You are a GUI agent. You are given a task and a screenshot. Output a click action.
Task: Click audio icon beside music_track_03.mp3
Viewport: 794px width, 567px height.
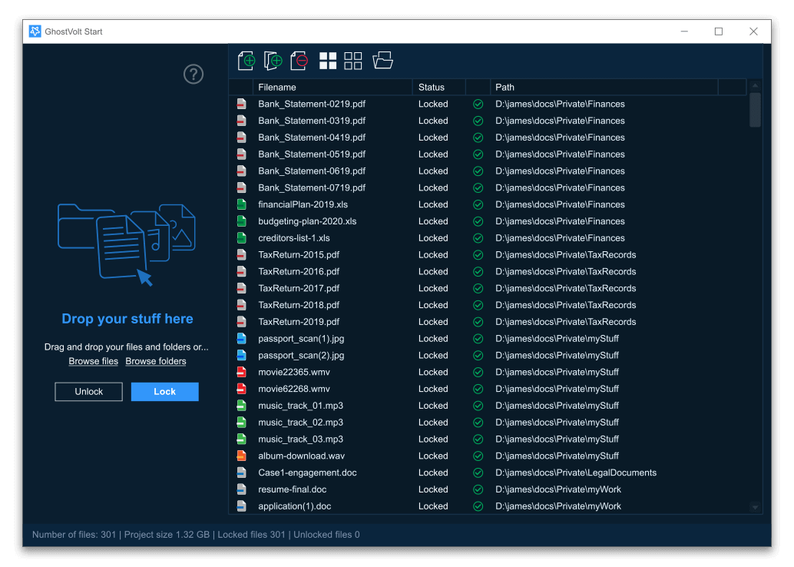click(242, 439)
